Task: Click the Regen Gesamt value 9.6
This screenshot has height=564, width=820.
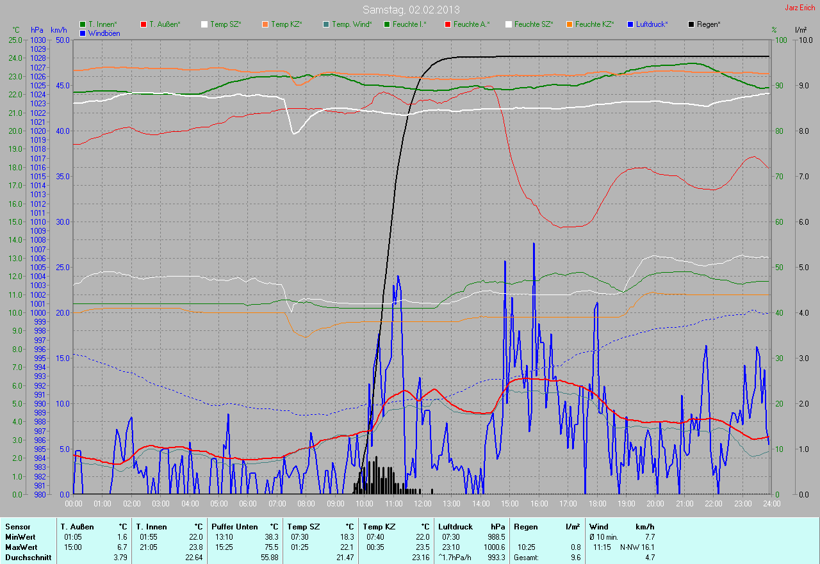Action: (x=575, y=558)
